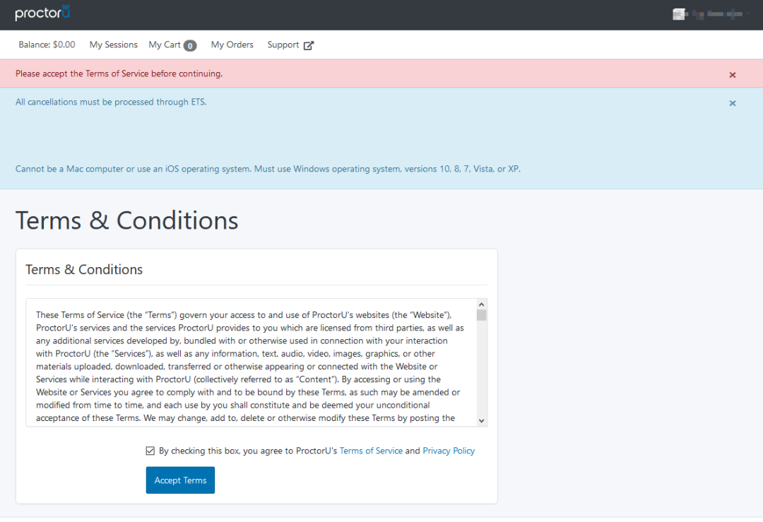Click the ProctorU logo
This screenshot has height=522, width=763.
coord(42,13)
